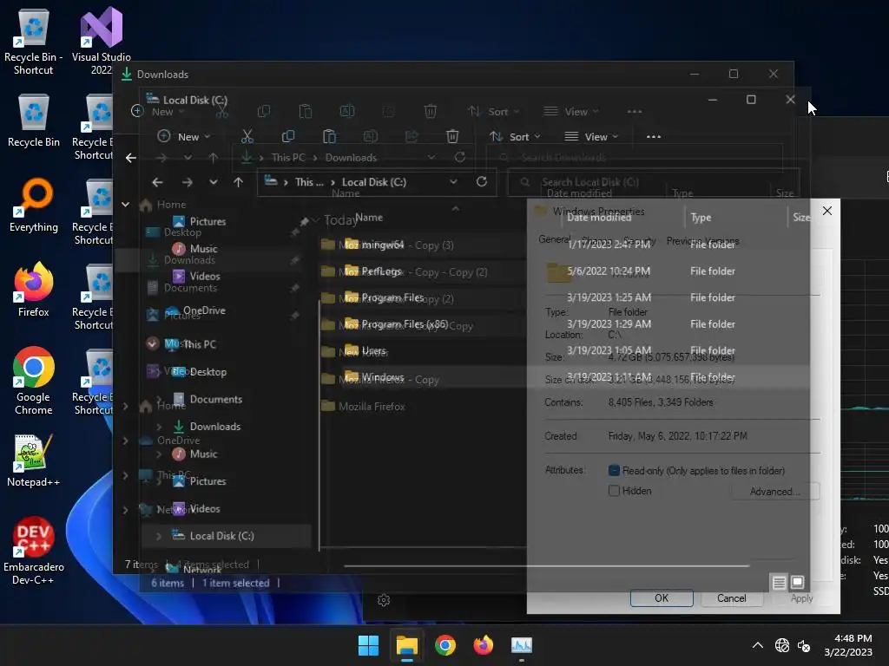
Task: Expand the Documents node under This PC
Action: pyautogui.click(x=159, y=399)
